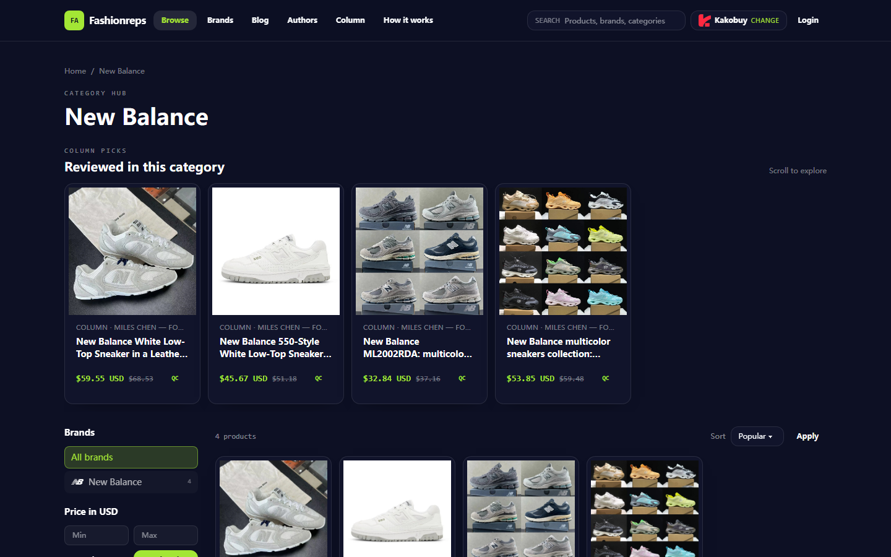Screen dimensions: 891x557
Task: Open review image of gray suede sneakers
Action: (x=132, y=251)
